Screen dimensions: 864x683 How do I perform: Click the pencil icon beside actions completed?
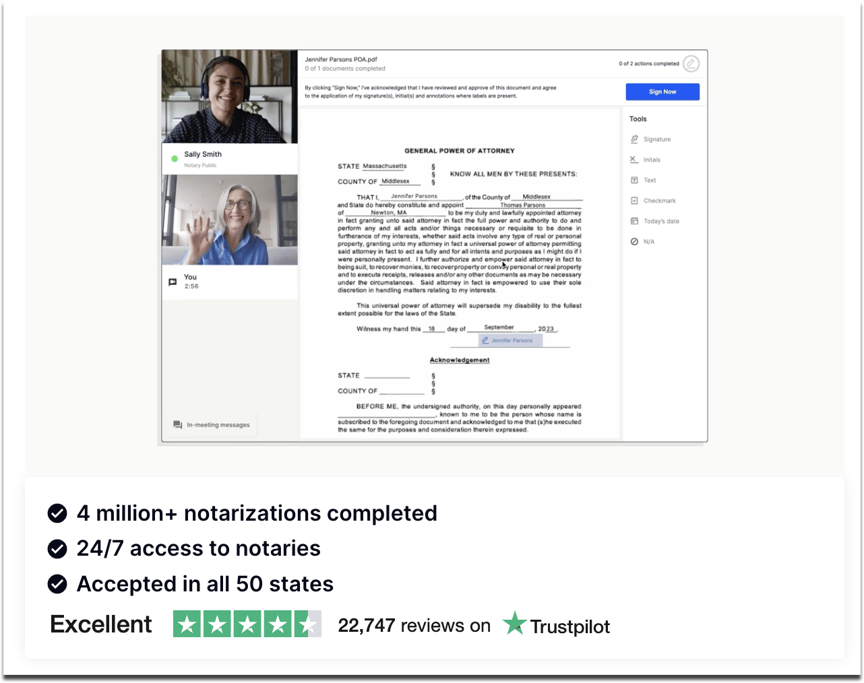(691, 64)
